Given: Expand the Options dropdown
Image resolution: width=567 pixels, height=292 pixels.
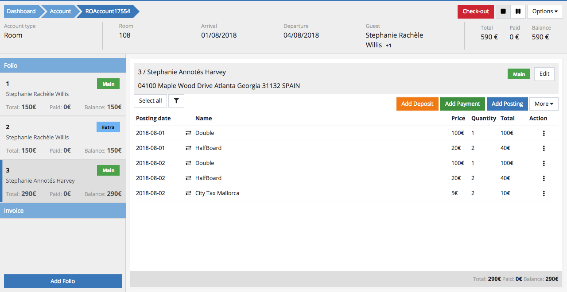Looking at the screenshot, I should [544, 12].
